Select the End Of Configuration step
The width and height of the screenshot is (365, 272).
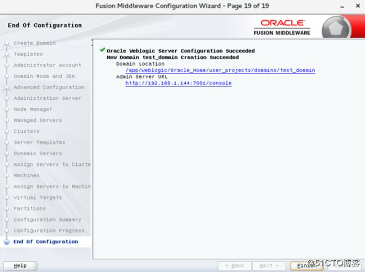(x=45, y=242)
